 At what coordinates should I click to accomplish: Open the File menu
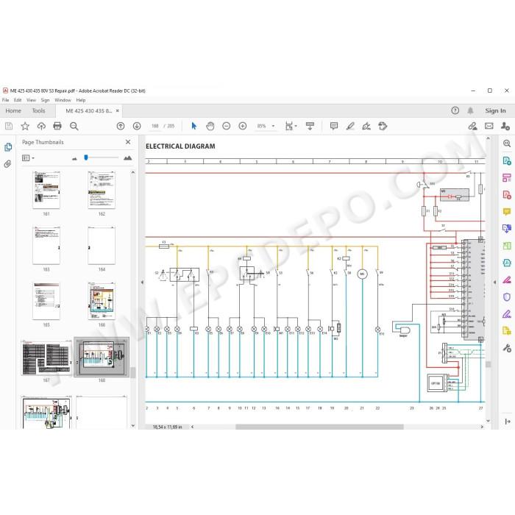[6, 100]
